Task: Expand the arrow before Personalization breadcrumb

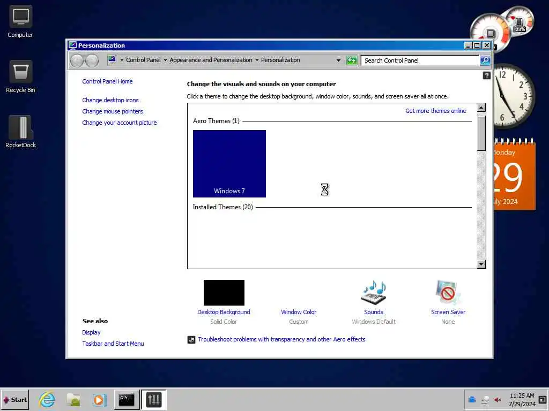Action: [x=257, y=60]
